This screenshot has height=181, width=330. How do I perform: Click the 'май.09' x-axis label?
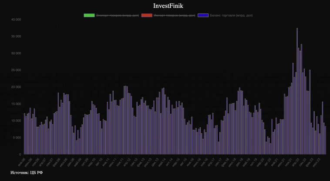pyautogui.click(x=78, y=161)
